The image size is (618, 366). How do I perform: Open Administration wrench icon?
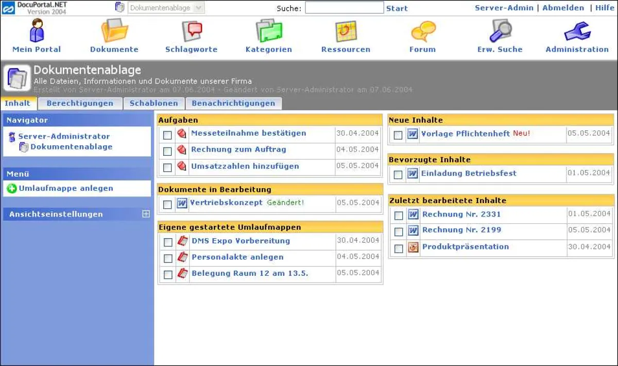point(576,31)
